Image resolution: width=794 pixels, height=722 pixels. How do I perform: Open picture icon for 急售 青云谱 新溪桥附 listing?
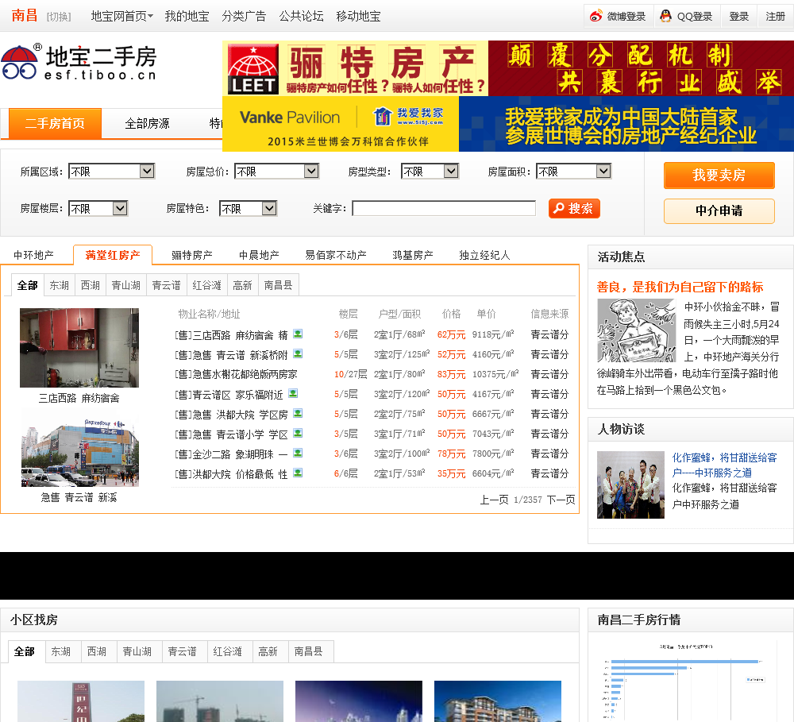coord(298,353)
